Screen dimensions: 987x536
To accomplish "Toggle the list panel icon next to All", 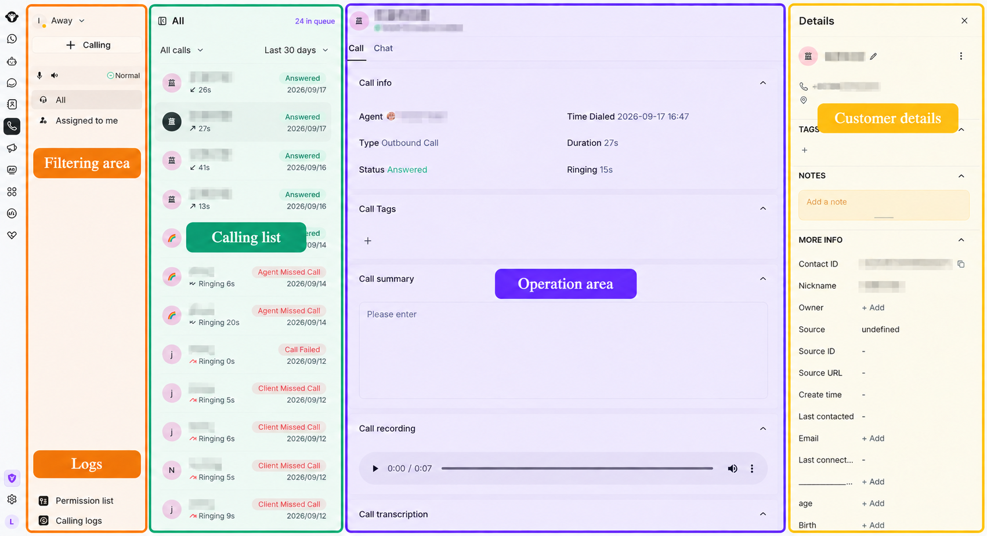I will point(162,21).
